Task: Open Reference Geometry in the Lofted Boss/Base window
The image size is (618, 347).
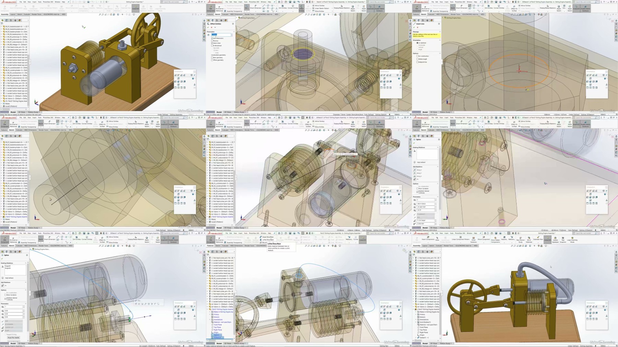Action: [x=349, y=239]
